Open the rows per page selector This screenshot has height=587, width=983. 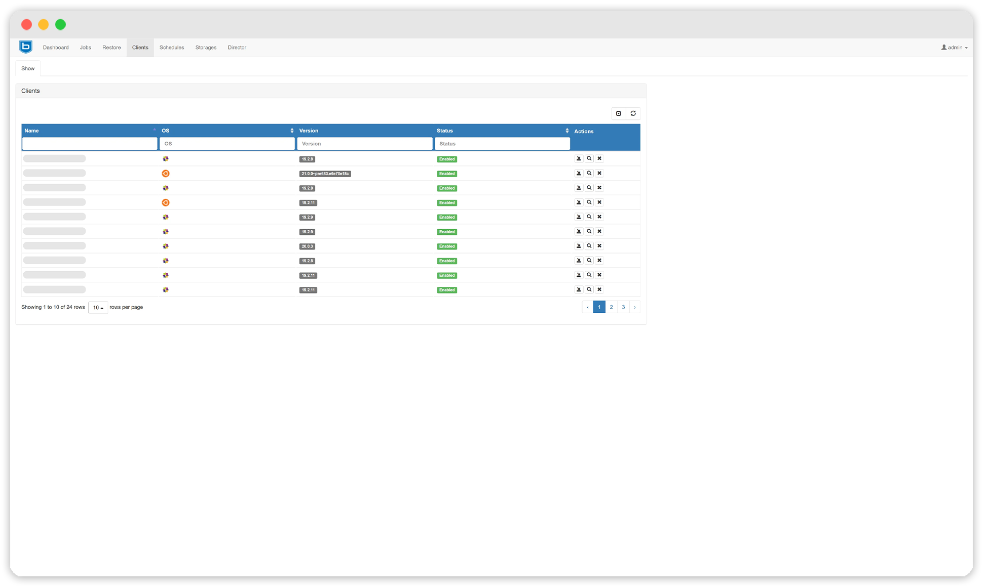(x=98, y=307)
